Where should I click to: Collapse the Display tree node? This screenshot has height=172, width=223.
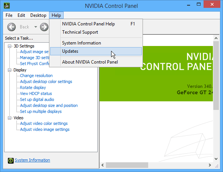click(9, 70)
